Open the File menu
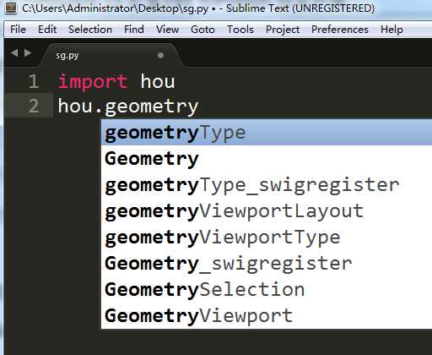The image size is (432, 355). [x=18, y=30]
